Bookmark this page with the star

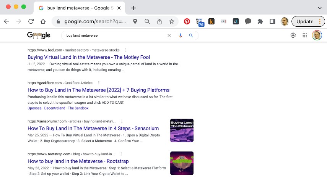pos(171,21)
